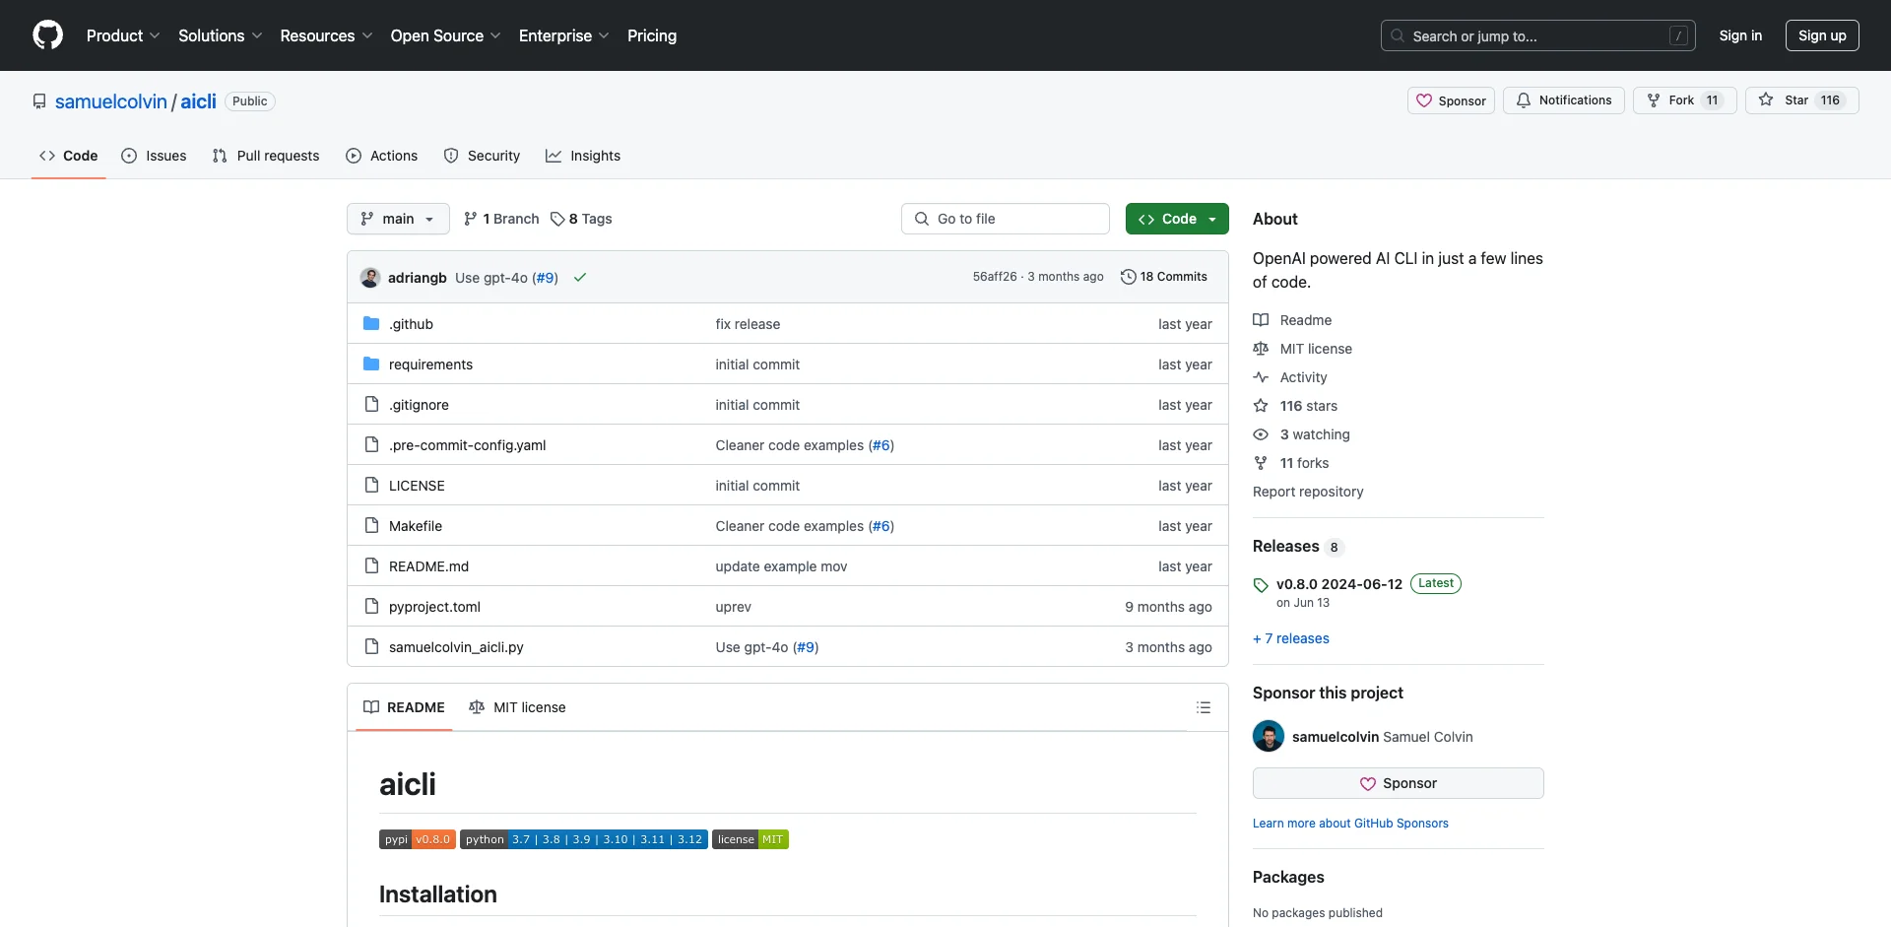This screenshot has width=1891, height=927.
Task: Open the green Code dropdown button
Action: 1177,219
